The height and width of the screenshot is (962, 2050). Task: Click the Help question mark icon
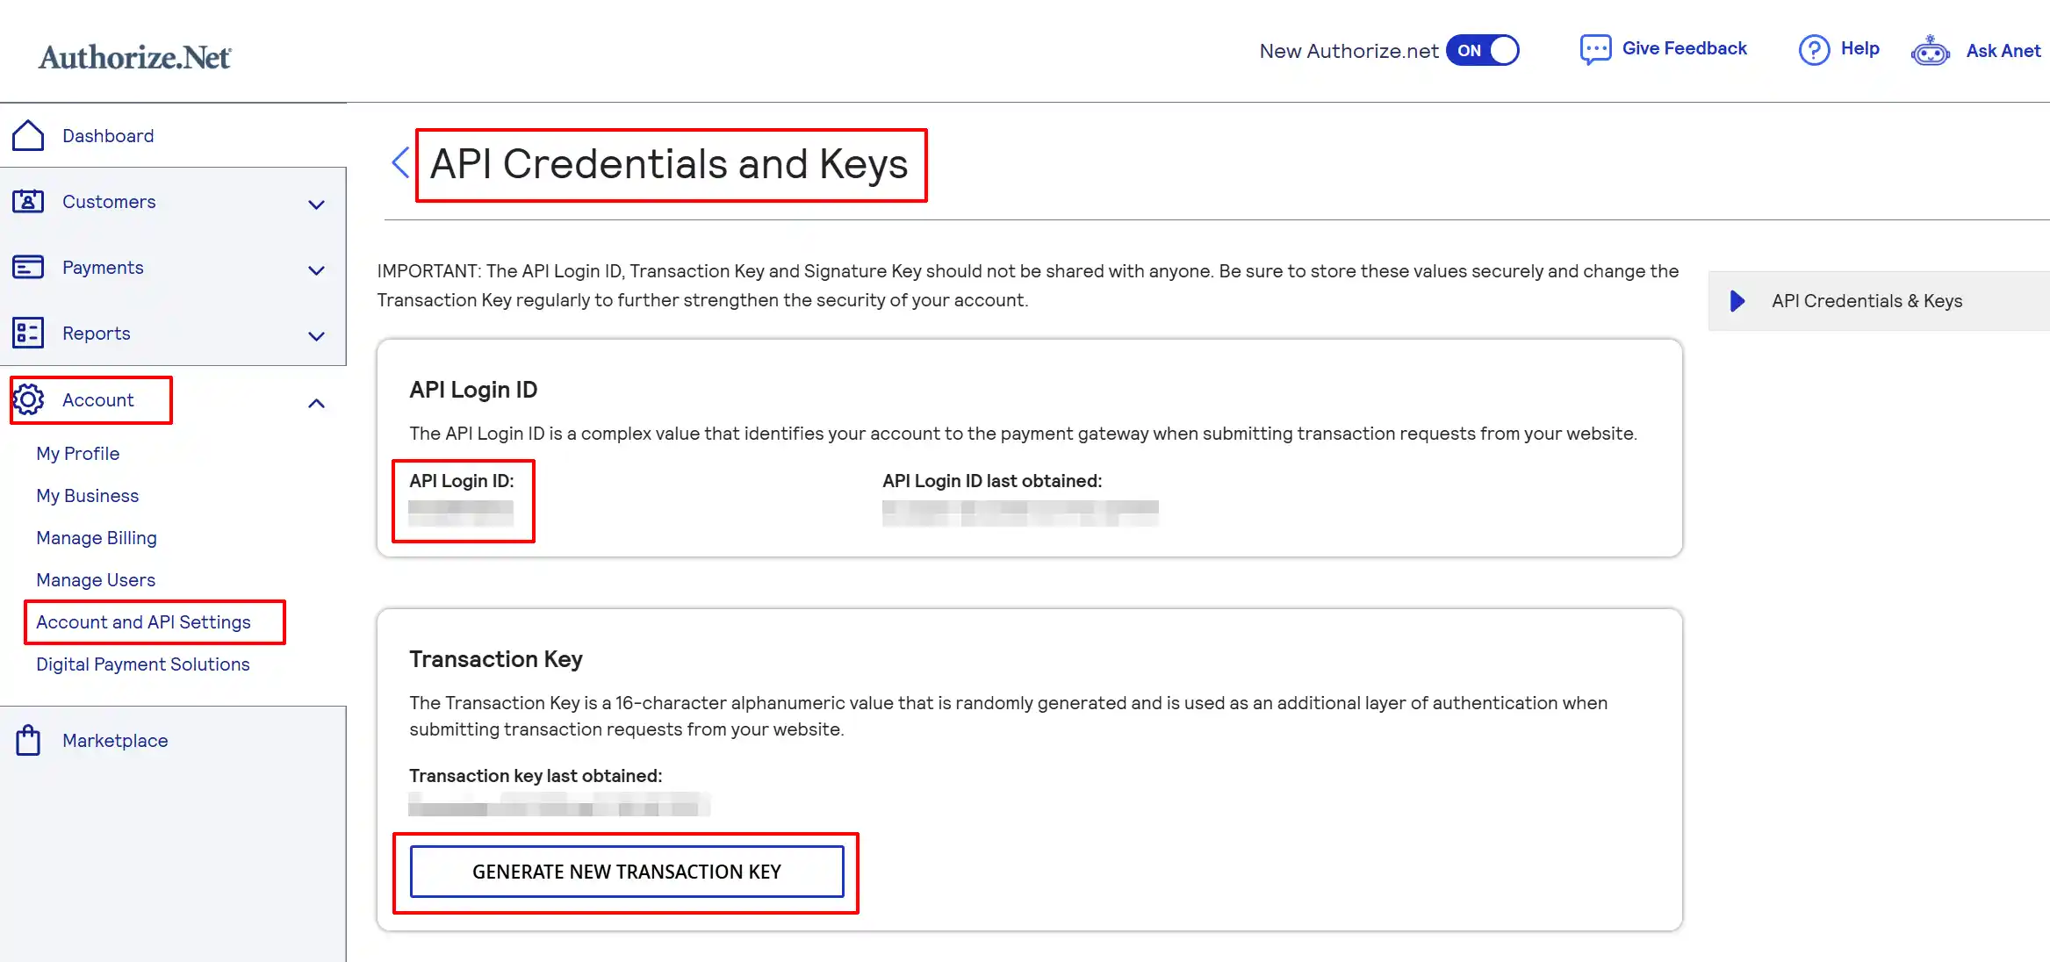pyautogui.click(x=1814, y=50)
